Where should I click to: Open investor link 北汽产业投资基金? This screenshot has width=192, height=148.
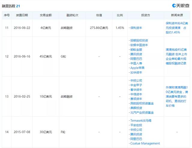click(142, 112)
